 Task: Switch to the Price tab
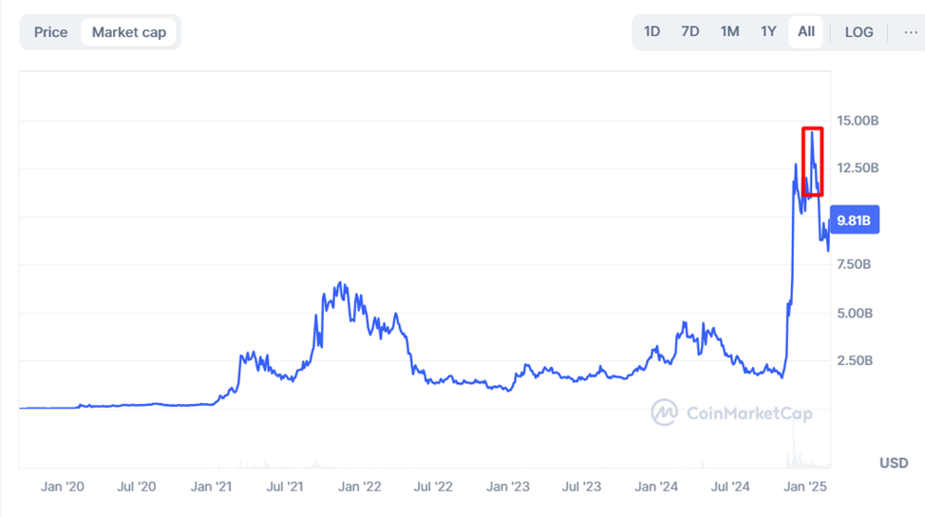[50, 32]
